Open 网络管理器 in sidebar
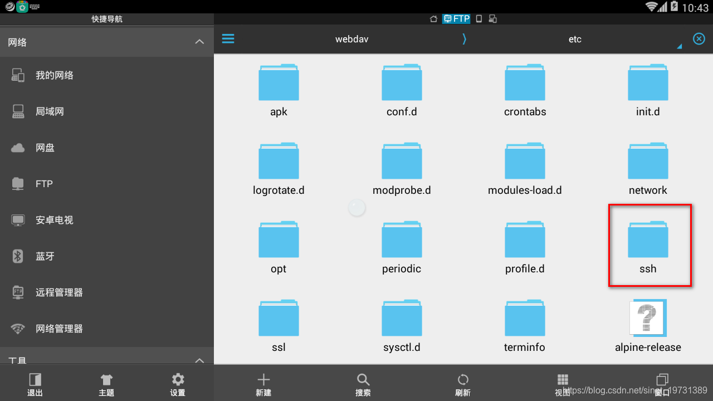The width and height of the screenshot is (713, 401). coord(107,329)
